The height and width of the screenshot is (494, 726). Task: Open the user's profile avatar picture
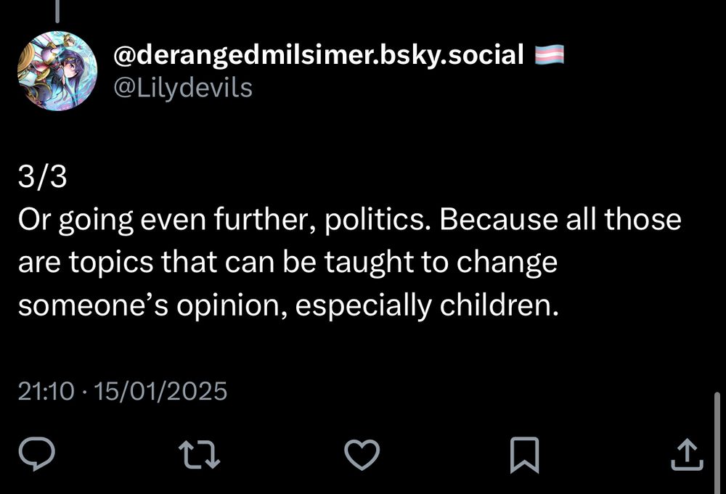point(57,71)
